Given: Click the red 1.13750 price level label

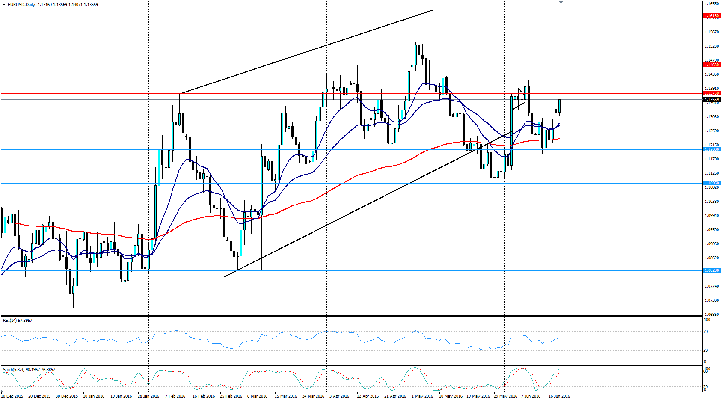Looking at the screenshot, I should (x=712, y=93).
